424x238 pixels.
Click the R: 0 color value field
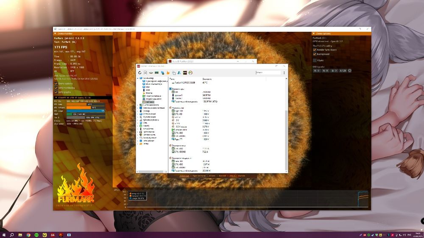pyautogui.click(x=316, y=70)
